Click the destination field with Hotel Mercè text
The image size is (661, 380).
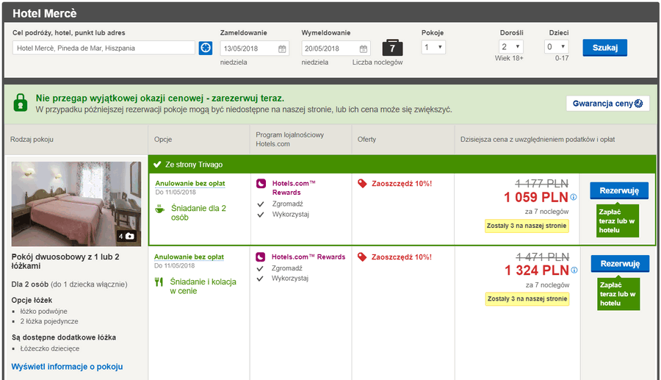coord(104,48)
